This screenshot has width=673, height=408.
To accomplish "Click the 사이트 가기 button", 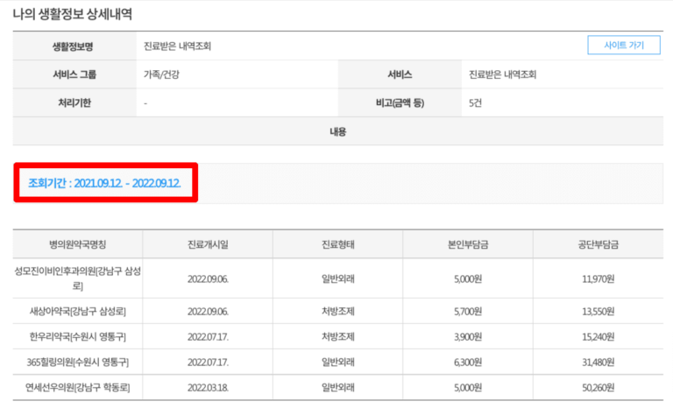I will tap(623, 46).
